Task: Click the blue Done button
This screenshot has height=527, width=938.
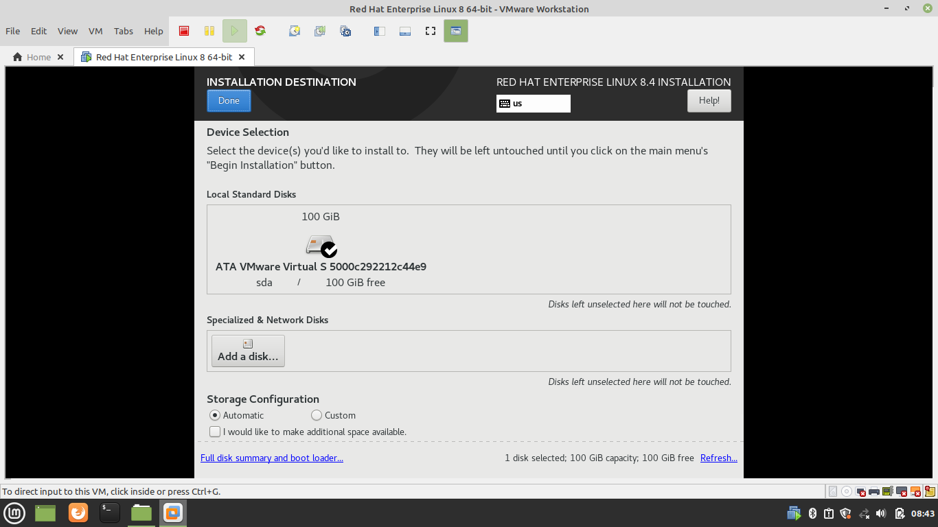Action: (229, 101)
